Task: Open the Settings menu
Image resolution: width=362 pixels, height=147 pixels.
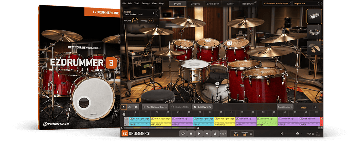Action: tap(146, 4)
